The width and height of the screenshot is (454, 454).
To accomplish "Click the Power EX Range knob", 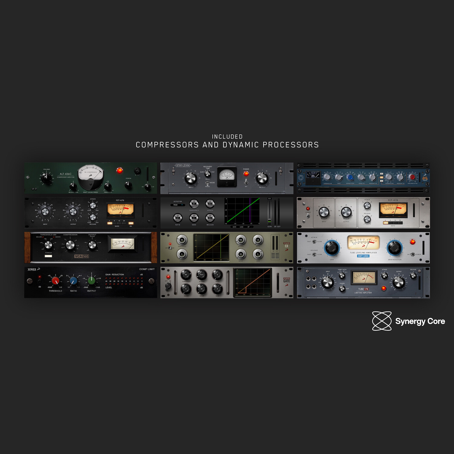I will click(x=182, y=254).
